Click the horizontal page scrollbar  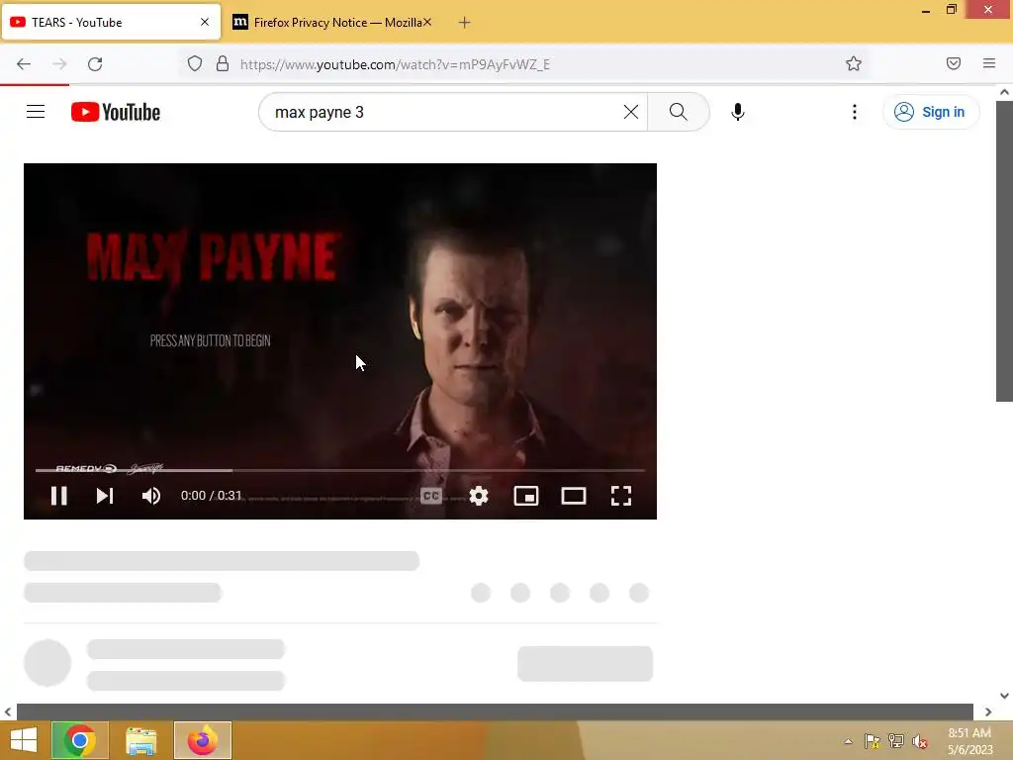(495, 712)
